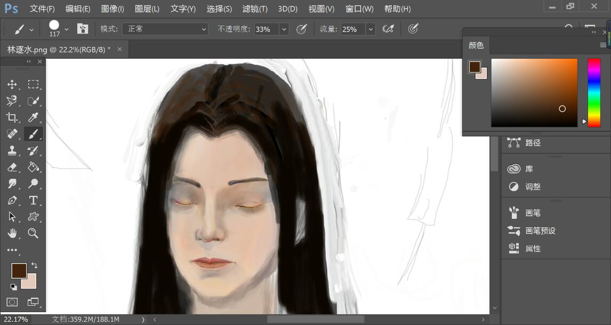
Task: Click the toolbox background beige color swatch
Action: (x=31, y=283)
